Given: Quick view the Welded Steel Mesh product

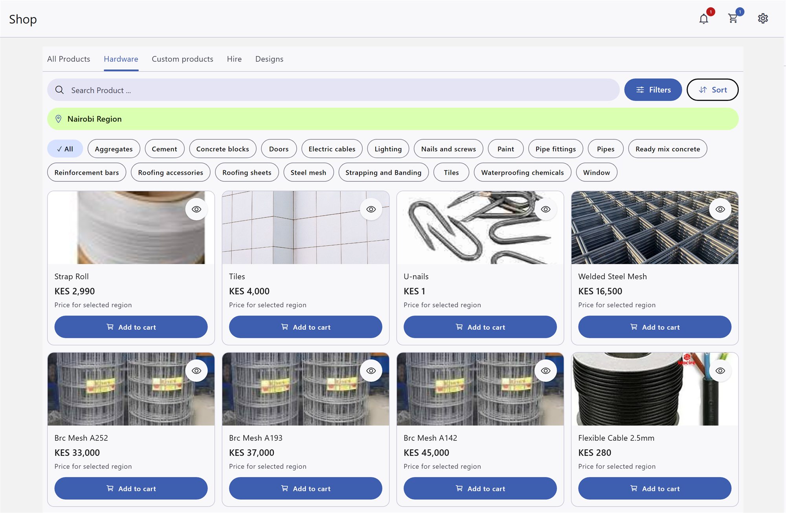Looking at the screenshot, I should pyautogui.click(x=720, y=209).
